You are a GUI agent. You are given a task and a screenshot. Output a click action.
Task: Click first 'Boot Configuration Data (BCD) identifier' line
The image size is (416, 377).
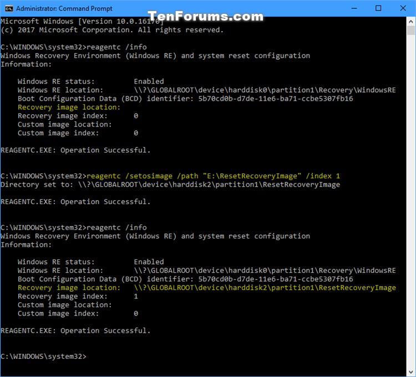(185, 99)
